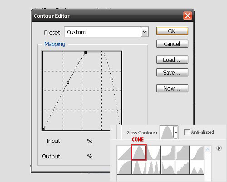Viewport: 227px width, 182px height.
Task: Select the Half Round contour thumbnail
Action: pyautogui.click(x=124, y=167)
